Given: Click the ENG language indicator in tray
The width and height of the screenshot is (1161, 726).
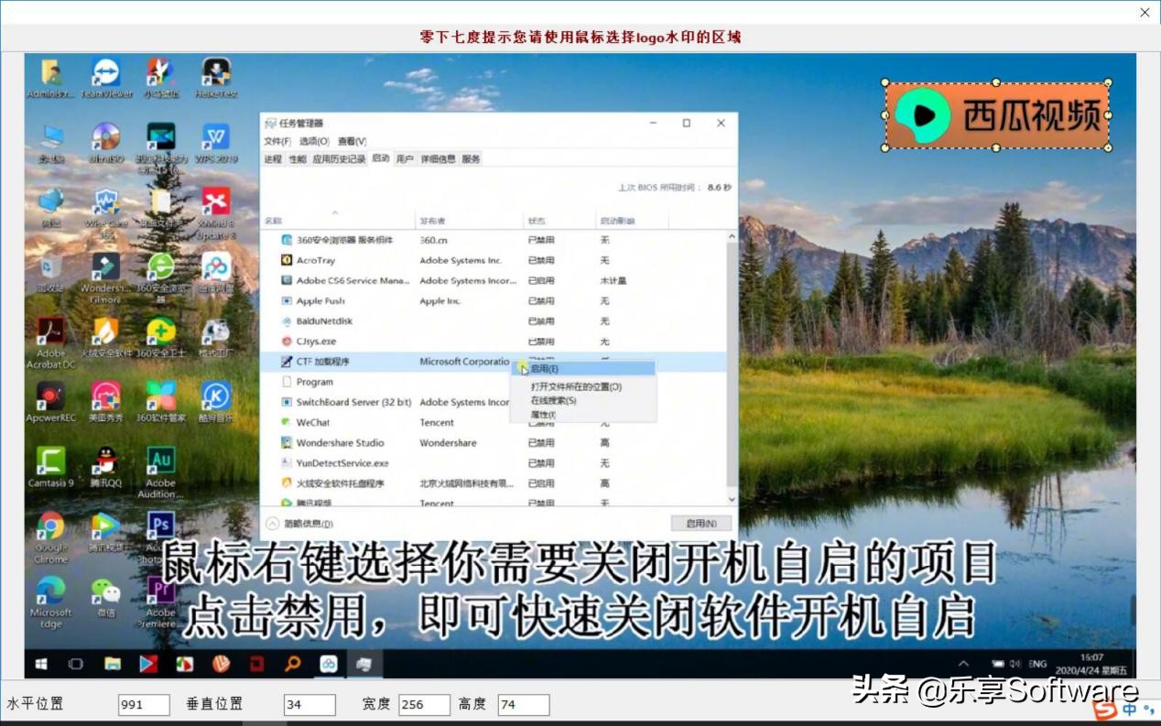Looking at the screenshot, I should [1037, 664].
